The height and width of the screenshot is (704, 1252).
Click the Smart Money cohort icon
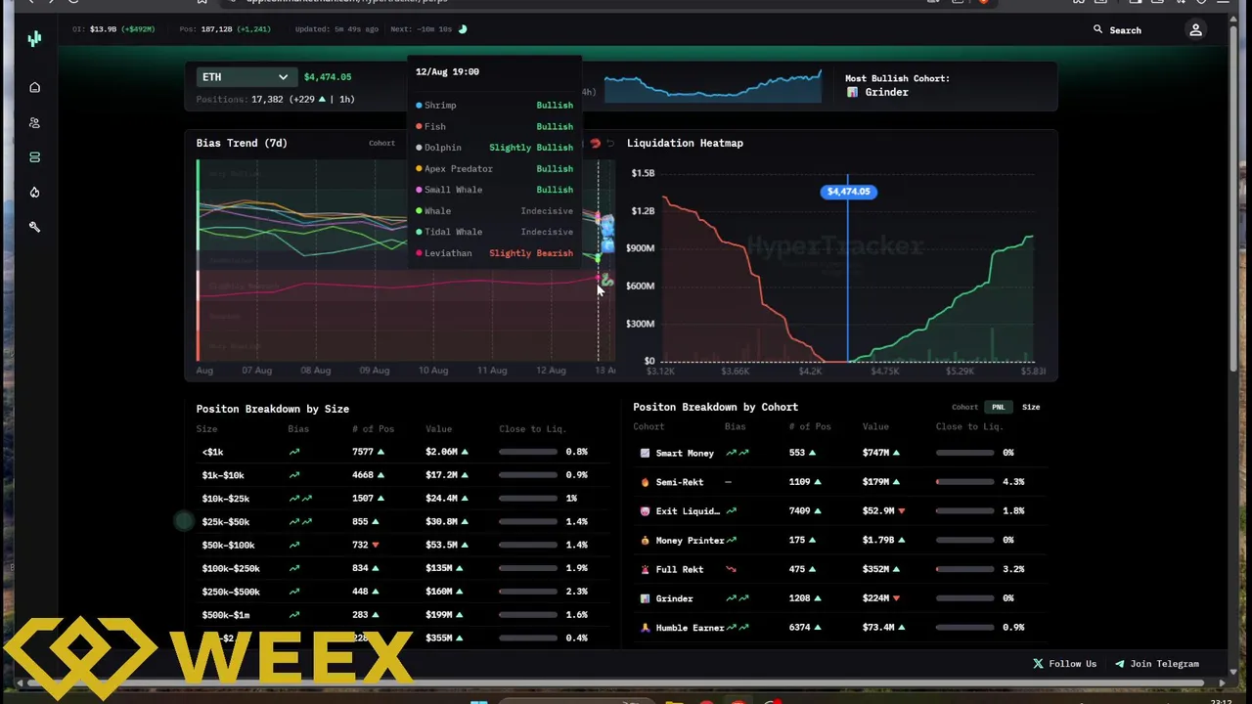646,453
